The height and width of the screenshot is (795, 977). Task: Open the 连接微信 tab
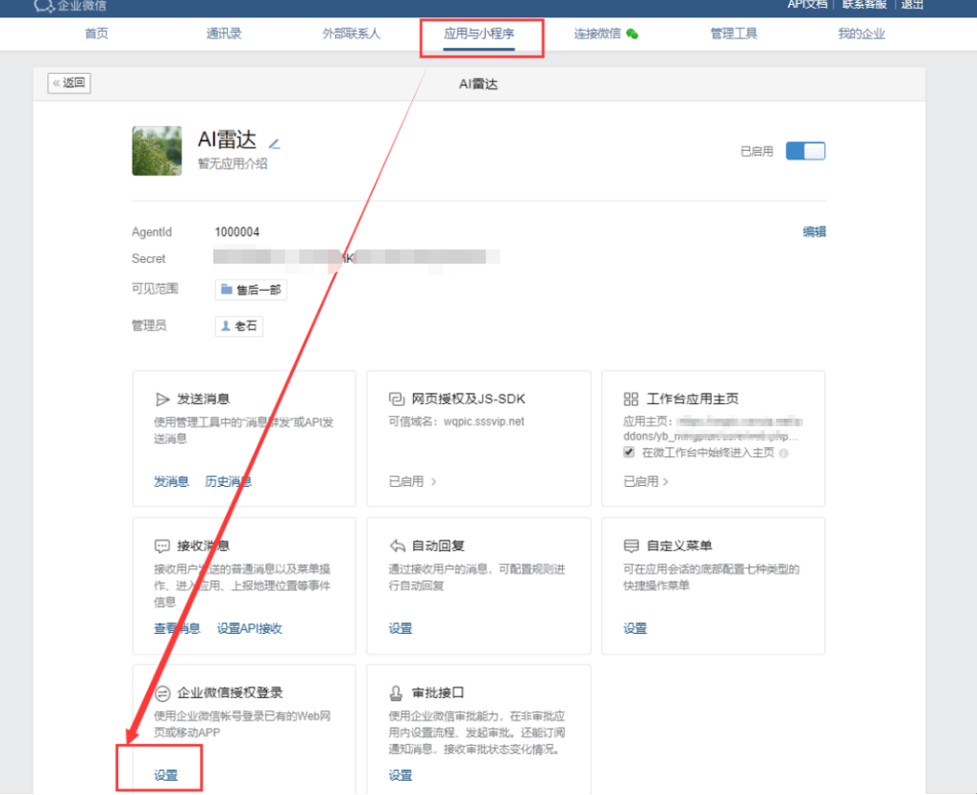click(598, 34)
